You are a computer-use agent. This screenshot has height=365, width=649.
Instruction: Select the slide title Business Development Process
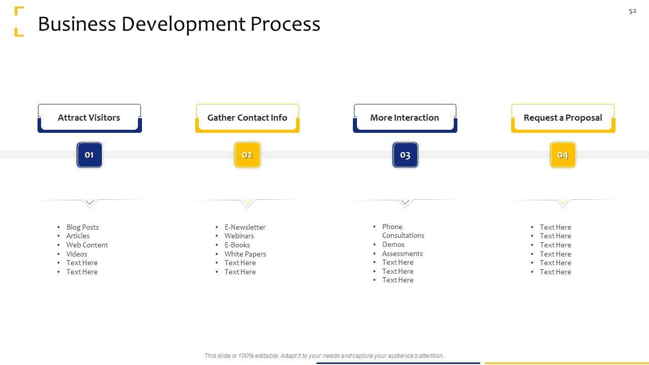coord(179,24)
